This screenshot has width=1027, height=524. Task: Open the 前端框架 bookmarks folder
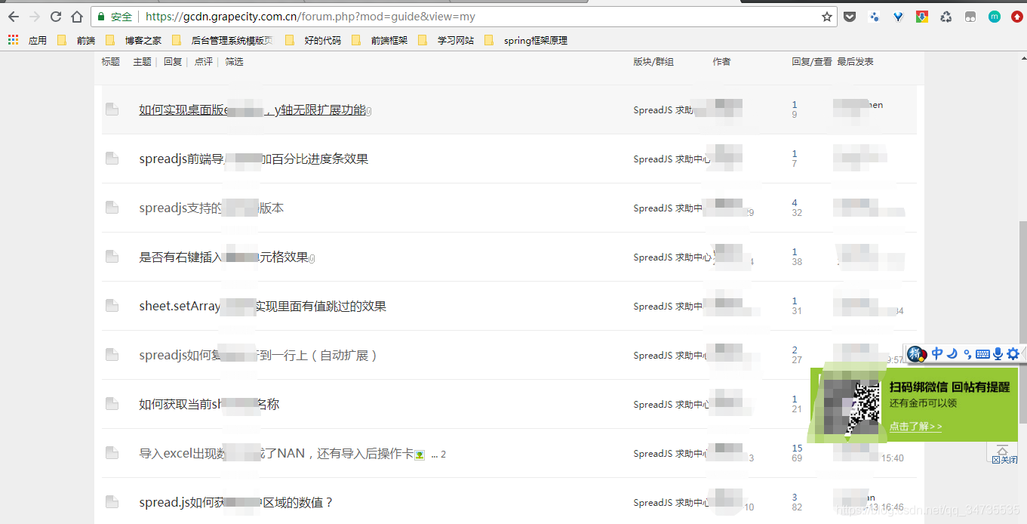380,41
